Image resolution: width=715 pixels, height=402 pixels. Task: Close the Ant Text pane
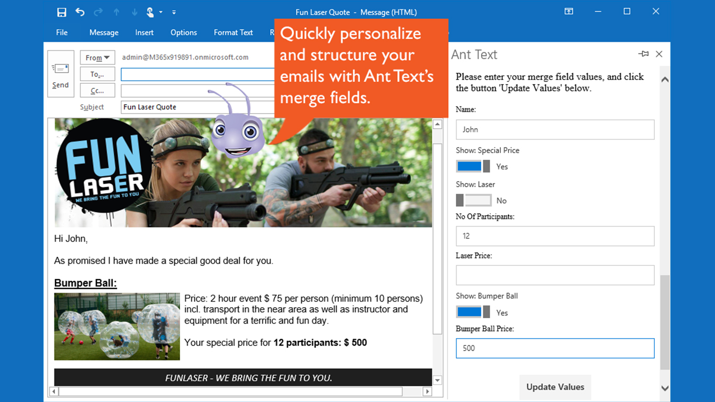tap(659, 54)
